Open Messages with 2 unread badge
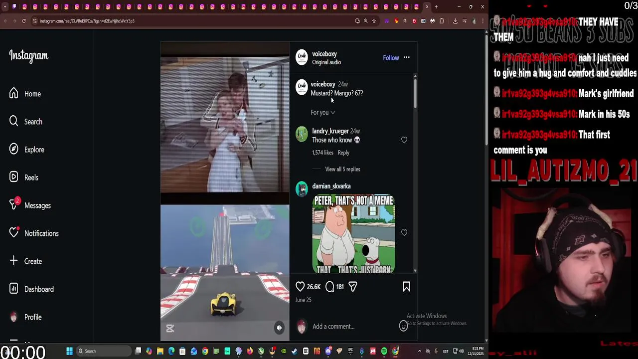638x359 pixels. (x=30, y=205)
